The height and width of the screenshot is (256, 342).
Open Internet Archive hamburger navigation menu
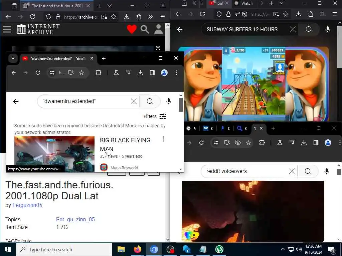click(x=7, y=29)
